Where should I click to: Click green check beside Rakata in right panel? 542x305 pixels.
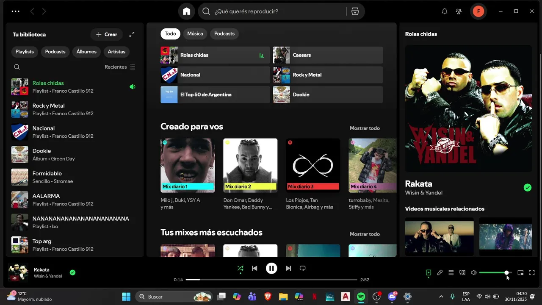point(527,187)
